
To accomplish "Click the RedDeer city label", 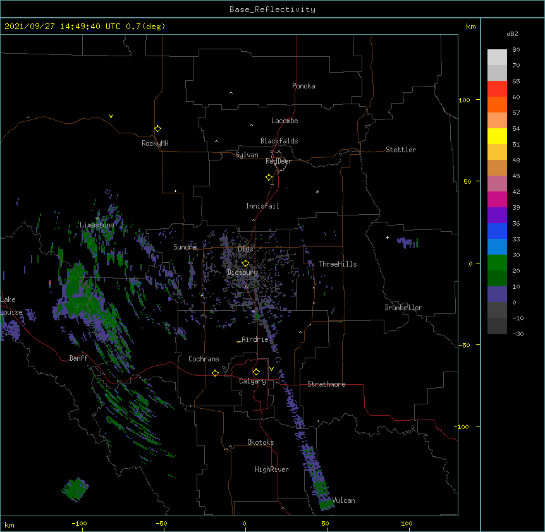I will click(x=278, y=161).
